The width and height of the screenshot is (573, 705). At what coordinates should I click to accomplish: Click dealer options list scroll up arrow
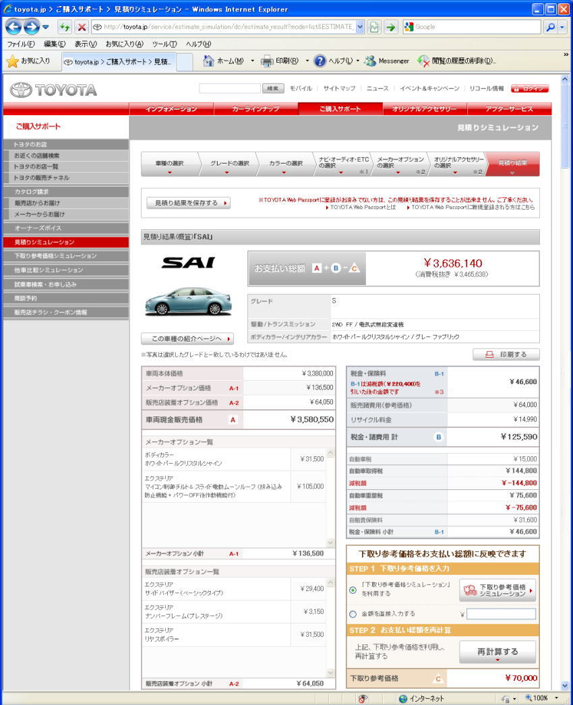click(x=330, y=583)
